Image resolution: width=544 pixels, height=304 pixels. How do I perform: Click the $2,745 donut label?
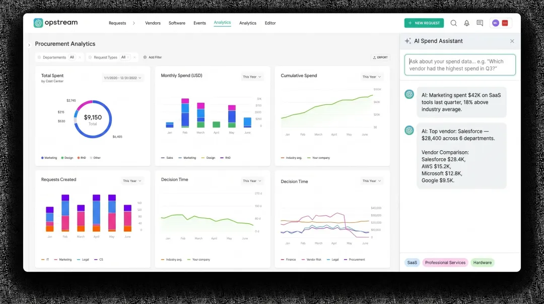tap(71, 100)
